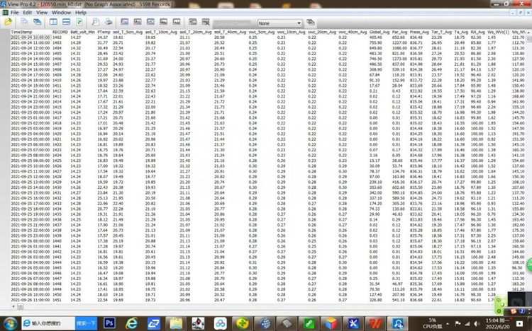Click the Print icon in toolbar
This screenshot has height=331, width=532.
click(x=109, y=22)
